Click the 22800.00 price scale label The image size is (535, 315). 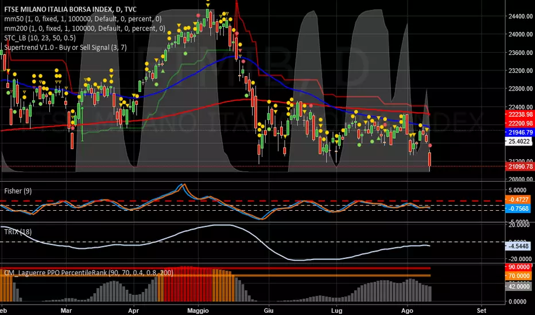click(x=520, y=89)
